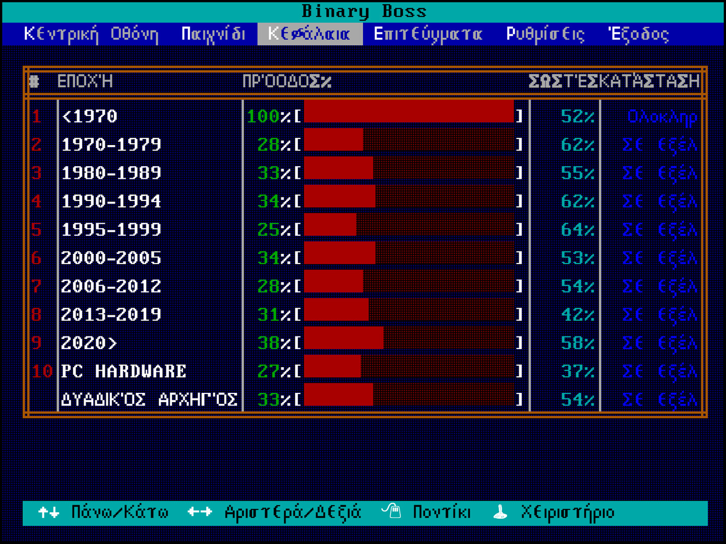The height and width of the screenshot is (544, 726).
Task: Select the <1970 chapter row
Action: 89,116
